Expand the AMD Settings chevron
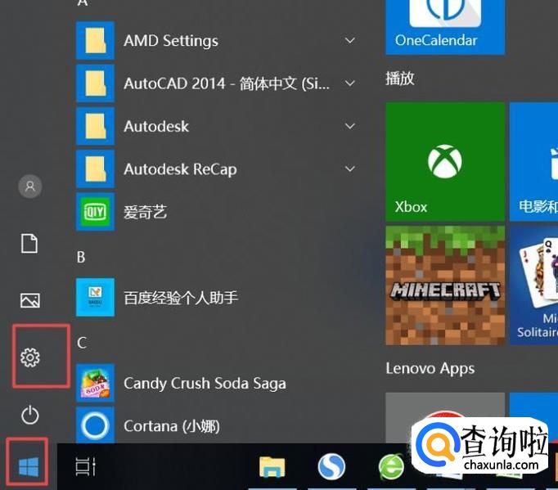This screenshot has height=490, width=558. pyautogui.click(x=350, y=41)
